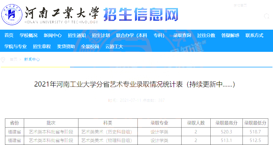Screen dimensions: 273x145
Task: Click the highest score 520.3 cell
Action: [x=226, y=132]
